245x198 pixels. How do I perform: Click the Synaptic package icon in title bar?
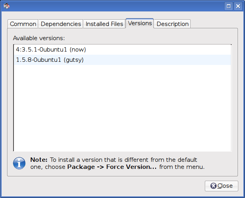7,6
